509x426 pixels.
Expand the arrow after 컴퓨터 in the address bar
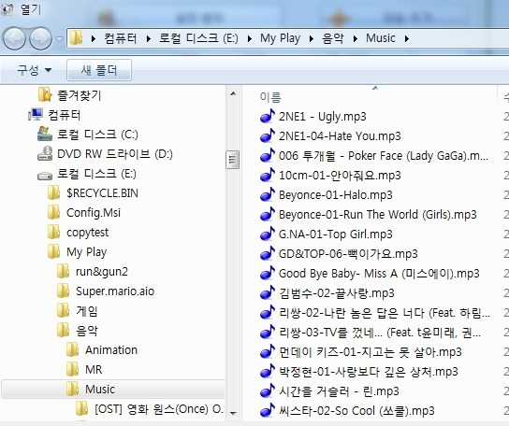coord(149,39)
